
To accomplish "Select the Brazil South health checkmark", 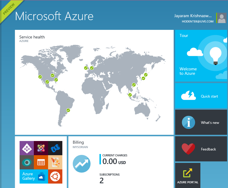I will pyautogui.click(x=68, y=110).
